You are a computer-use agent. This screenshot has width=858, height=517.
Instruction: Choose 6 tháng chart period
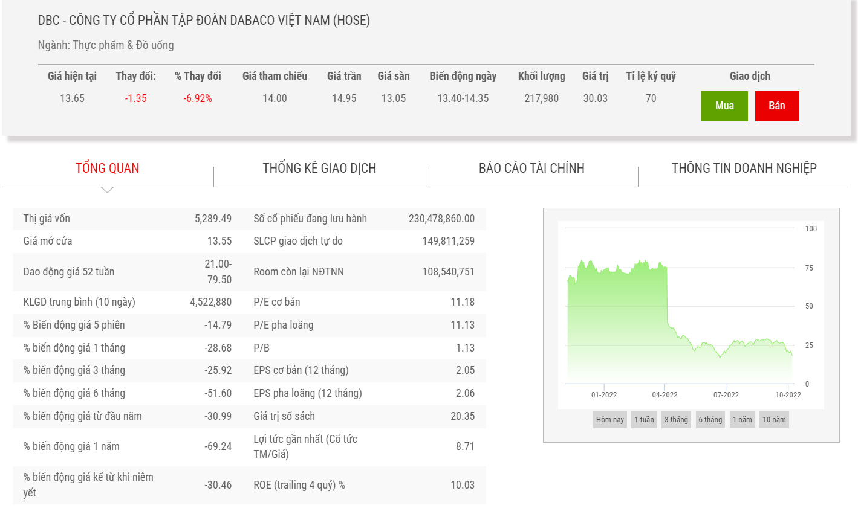tap(710, 420)
